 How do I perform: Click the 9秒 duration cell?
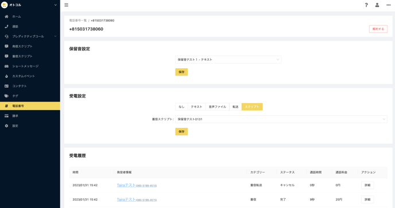point(312,200)
